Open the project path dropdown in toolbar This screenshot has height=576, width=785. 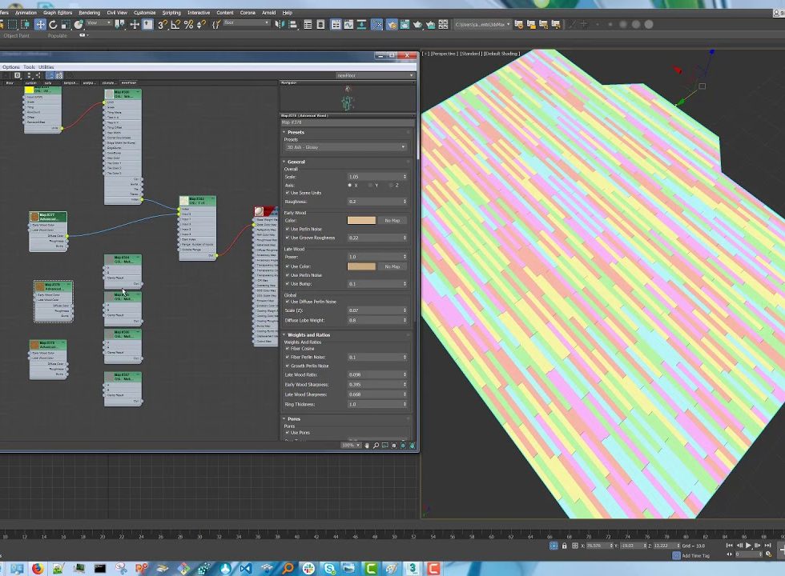[482, 24]
